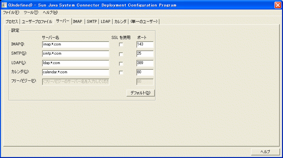The image size is (283, 158).
Task: Click the disabled フリー/ビジー port field
Action: tap(145, 82)
